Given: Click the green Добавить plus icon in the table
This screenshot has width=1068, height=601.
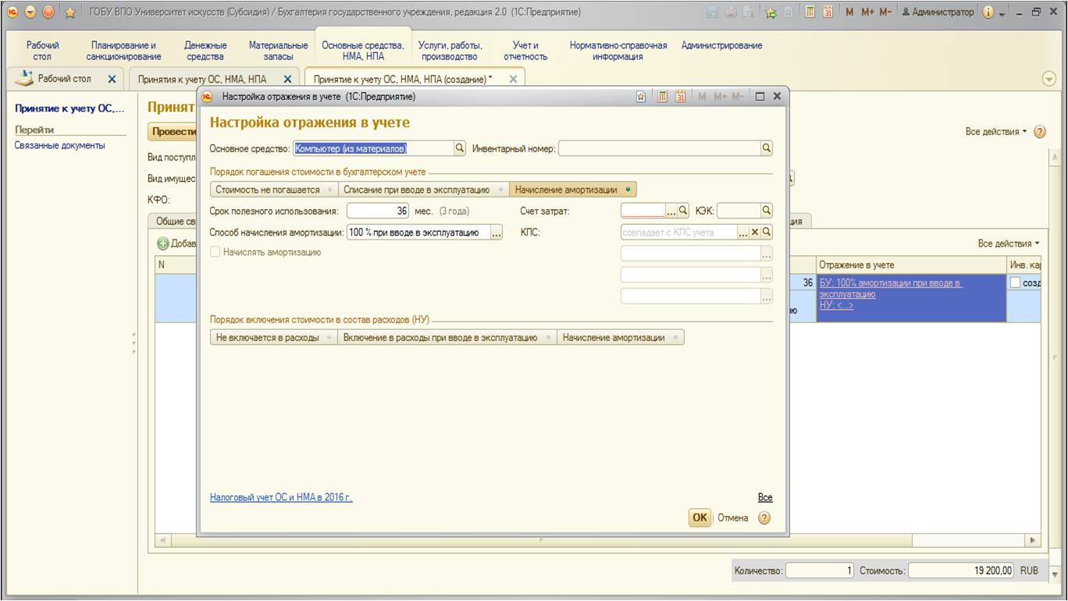Looking at the screenshot, I should (163, 244).
